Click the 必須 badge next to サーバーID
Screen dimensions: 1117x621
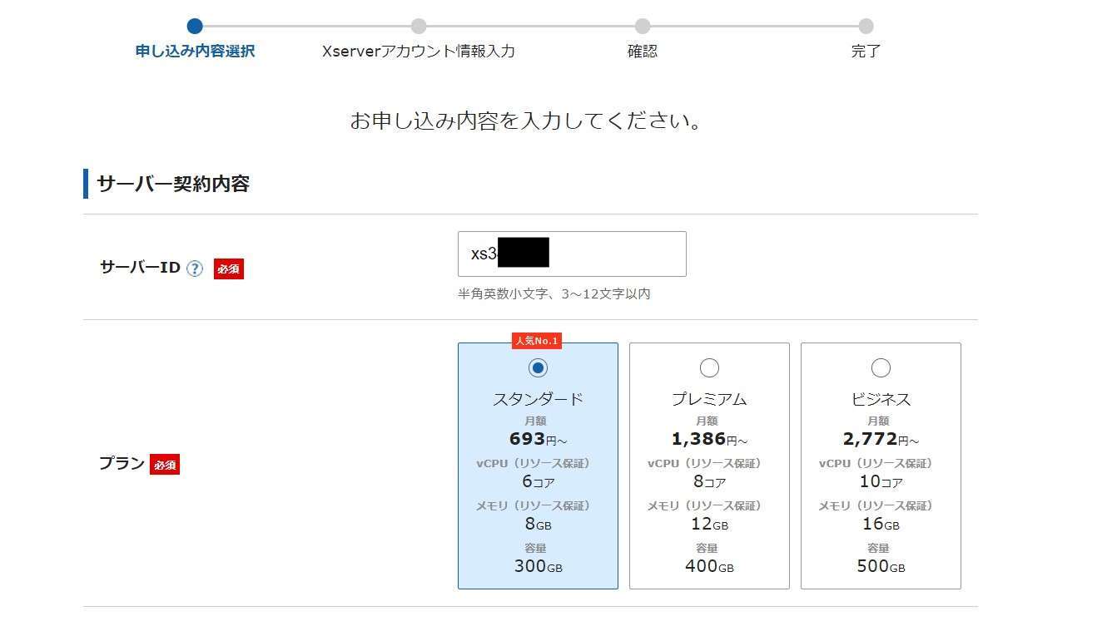[229, 269]
